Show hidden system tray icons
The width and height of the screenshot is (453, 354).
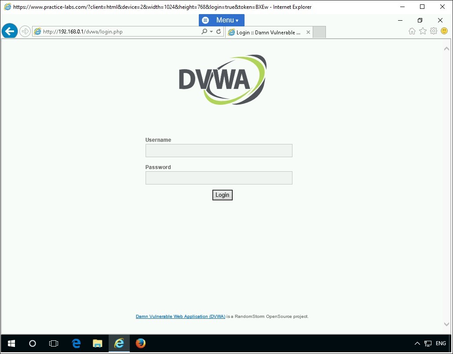point(417,343)
